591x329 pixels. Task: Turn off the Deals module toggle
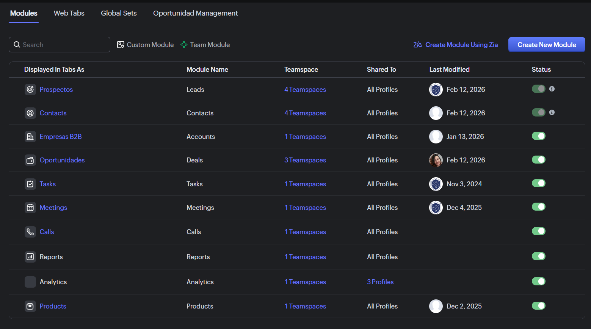point(538,160)
